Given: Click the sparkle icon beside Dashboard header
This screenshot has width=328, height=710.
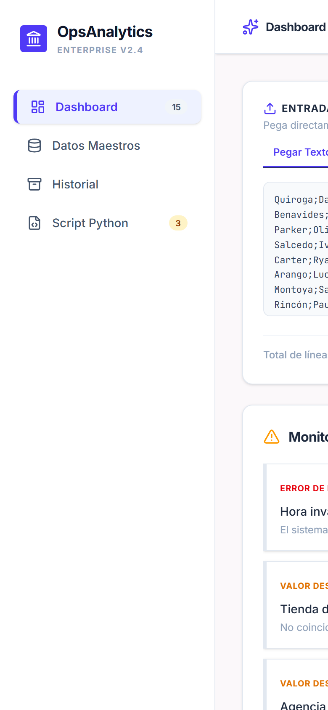Looking at the screenshot, I should (x=251, y=27).
